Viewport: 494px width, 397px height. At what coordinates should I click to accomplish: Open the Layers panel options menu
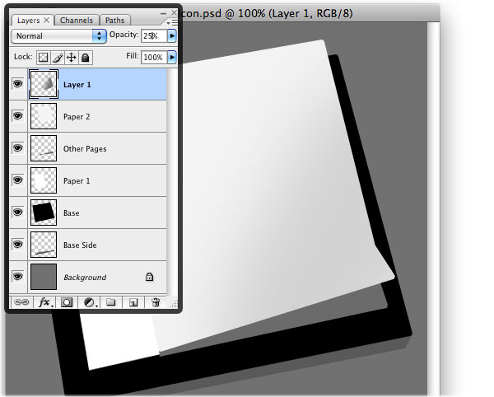click(x=172, y=23)
